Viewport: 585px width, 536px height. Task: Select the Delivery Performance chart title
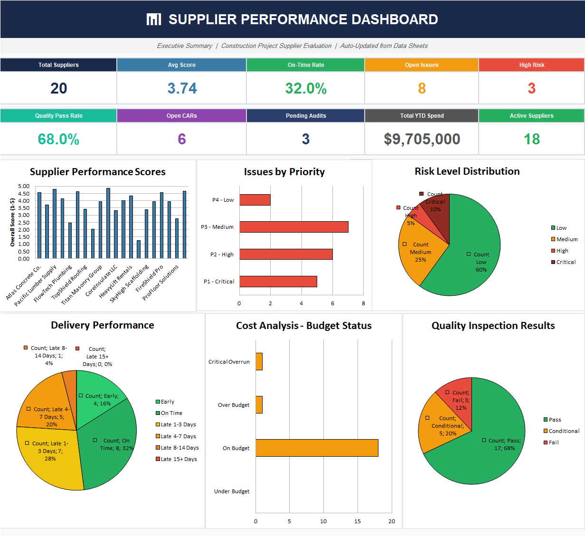(x=103, y=325)
